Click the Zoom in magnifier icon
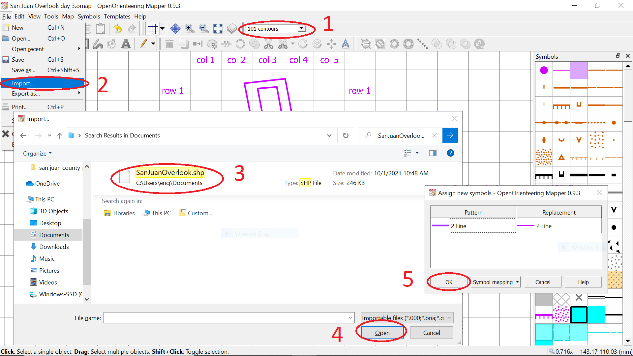This screenshot has height=356, width=633. pyautogui.click(x=190, y=29)
